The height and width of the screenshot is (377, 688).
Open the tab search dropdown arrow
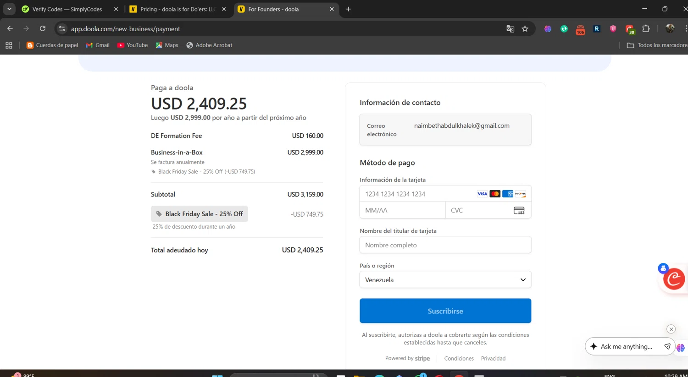[x=9, y=9]
